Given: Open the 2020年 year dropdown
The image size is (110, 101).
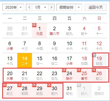Looking at the screenshot, I should click(x=13, y=7).
